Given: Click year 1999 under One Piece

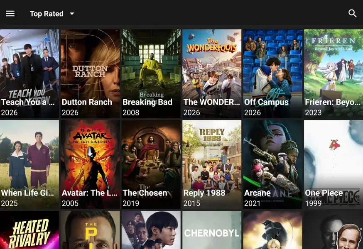Looking at the screenshot, I should tap(313, 203).
